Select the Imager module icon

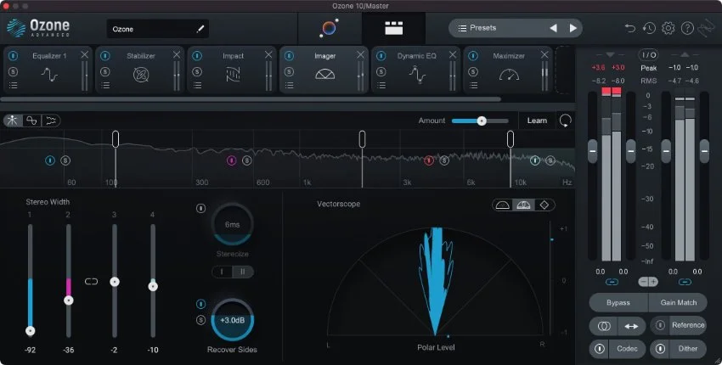pyautogui.click(x=324, y=74)
